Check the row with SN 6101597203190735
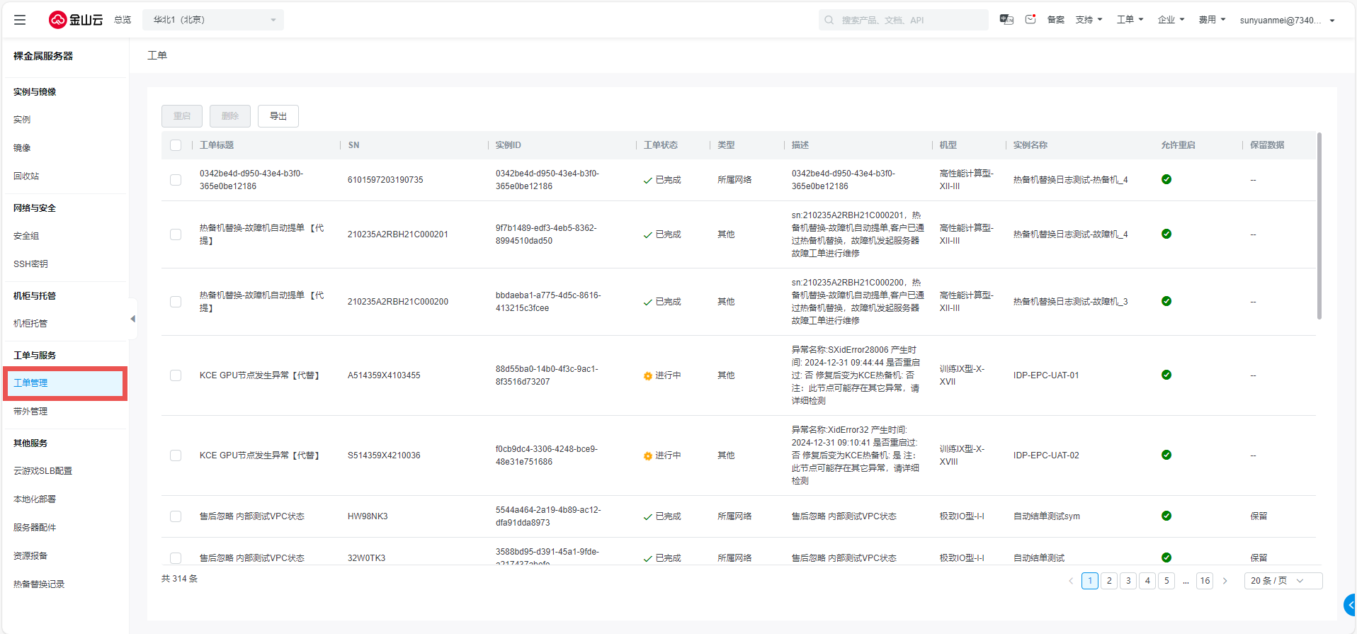Screen dimensions: 1357x634 176,180
